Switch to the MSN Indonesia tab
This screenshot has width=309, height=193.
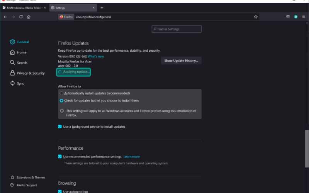[x=25, y=8]
